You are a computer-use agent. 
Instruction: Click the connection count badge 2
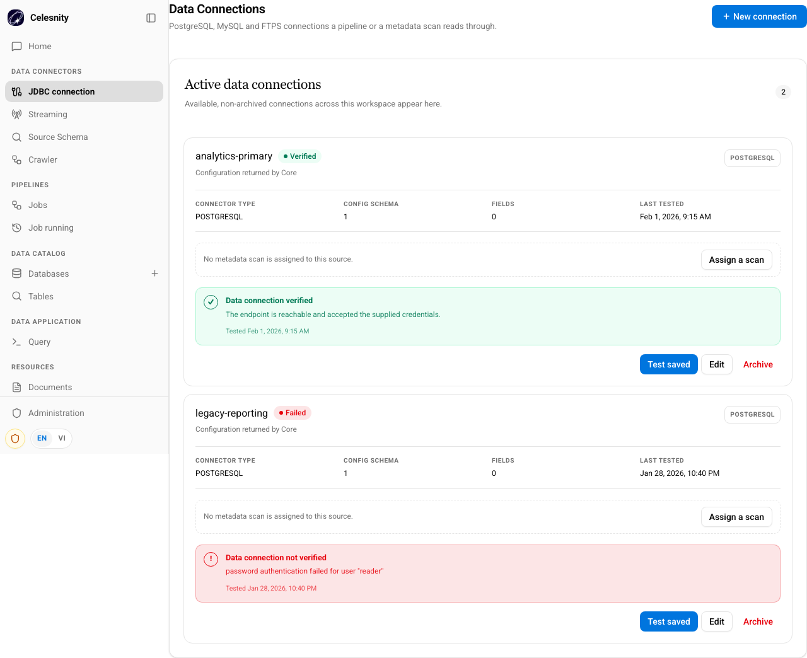pos(783,92)
